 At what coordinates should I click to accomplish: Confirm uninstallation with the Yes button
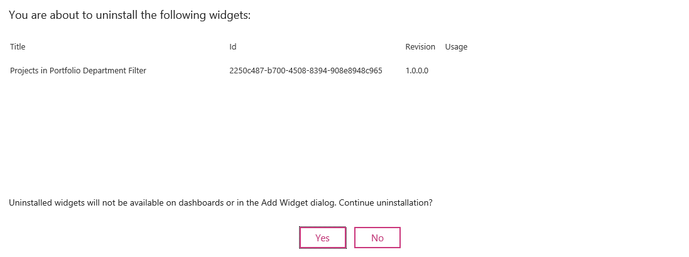(x=322, y=238)
